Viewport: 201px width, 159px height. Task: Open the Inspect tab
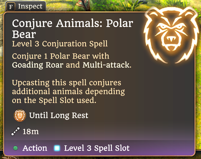[x=26, y=6]
